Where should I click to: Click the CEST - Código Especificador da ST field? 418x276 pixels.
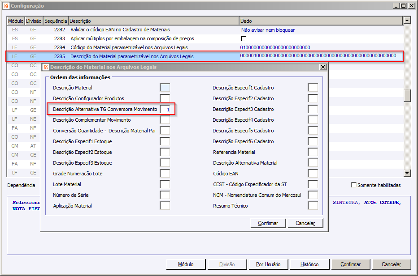click(x=313, y=184)
